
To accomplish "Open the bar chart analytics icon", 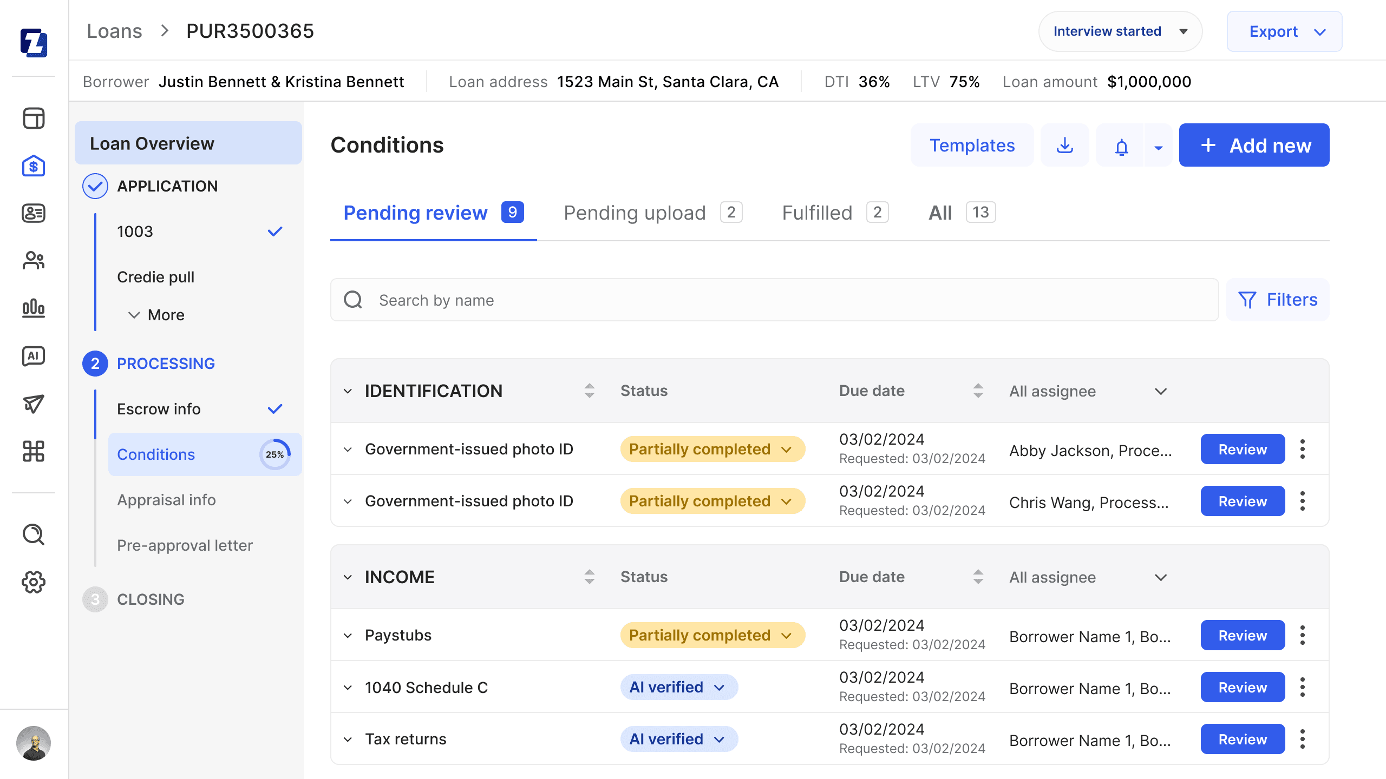I will point(34,308).
